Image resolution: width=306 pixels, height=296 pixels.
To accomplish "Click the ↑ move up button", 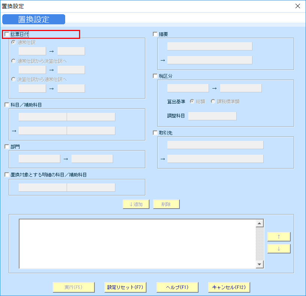I will click(x=279, y=237).
